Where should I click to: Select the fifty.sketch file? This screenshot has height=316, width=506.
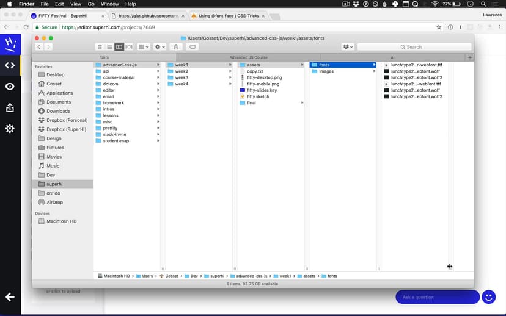[x=258, y=96]
